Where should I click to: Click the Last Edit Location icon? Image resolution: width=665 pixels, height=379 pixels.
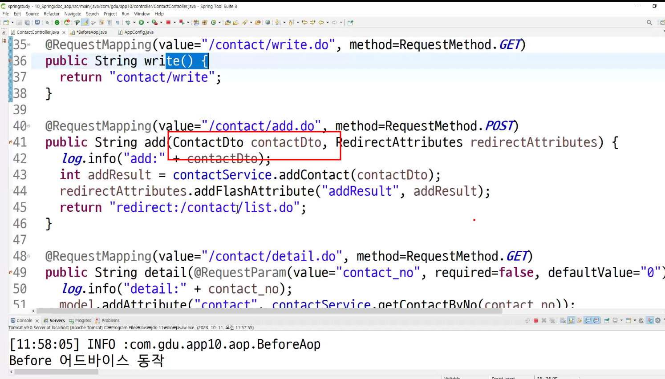click(304, 22)
